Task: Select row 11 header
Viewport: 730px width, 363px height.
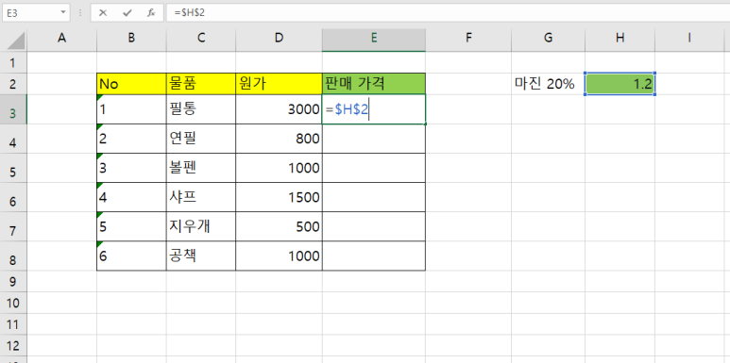Action: tap(13, 324)
